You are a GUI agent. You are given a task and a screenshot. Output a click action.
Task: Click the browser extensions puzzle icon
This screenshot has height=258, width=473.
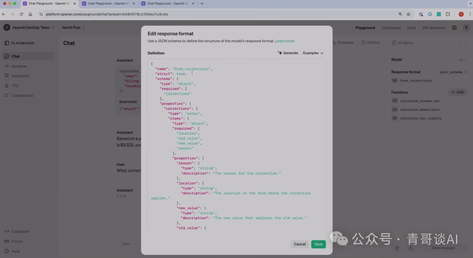(448, 14)
